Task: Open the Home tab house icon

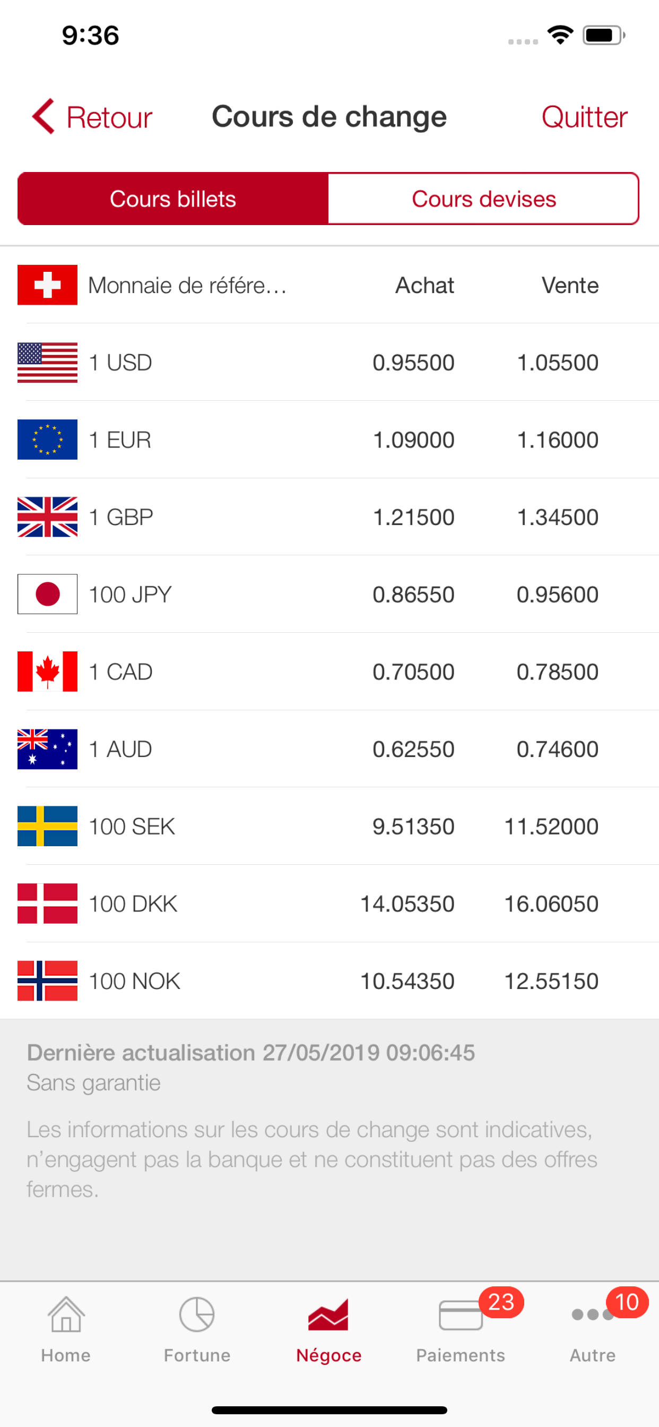Action: (66, 1314)
